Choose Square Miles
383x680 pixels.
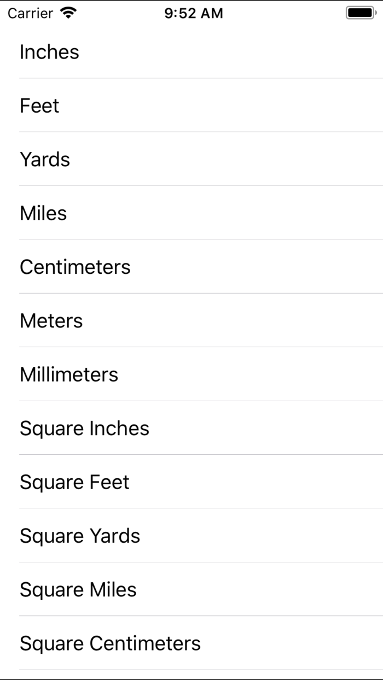pyautogui.click(x=78, y=589)
